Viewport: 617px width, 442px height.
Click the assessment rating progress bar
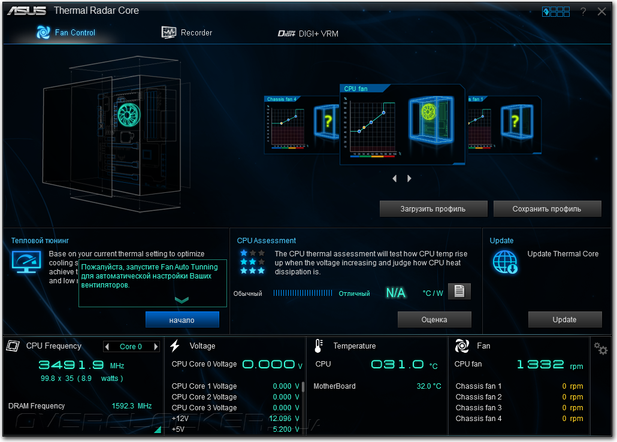pos(303,293)
